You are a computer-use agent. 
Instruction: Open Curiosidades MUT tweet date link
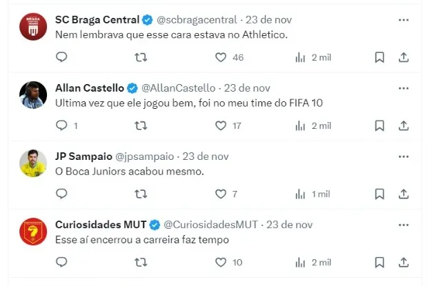pyautogui.click(x=290, y=224)
